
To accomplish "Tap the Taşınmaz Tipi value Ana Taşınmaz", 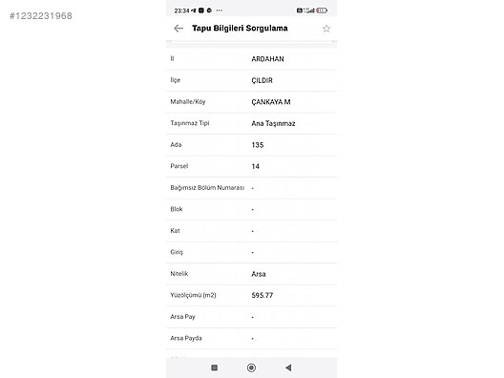I will 273,123.
